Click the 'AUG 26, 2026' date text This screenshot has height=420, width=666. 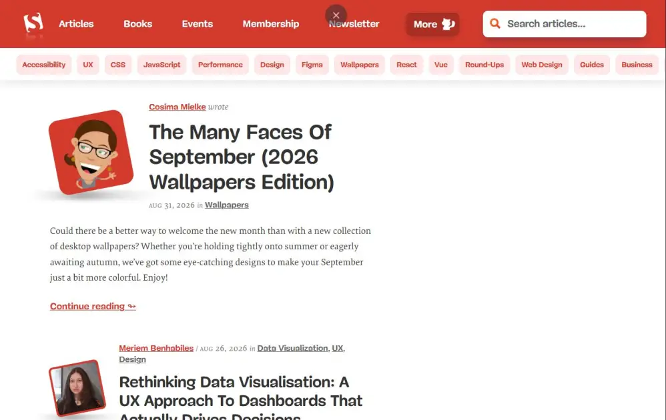(x=223, y=349)
